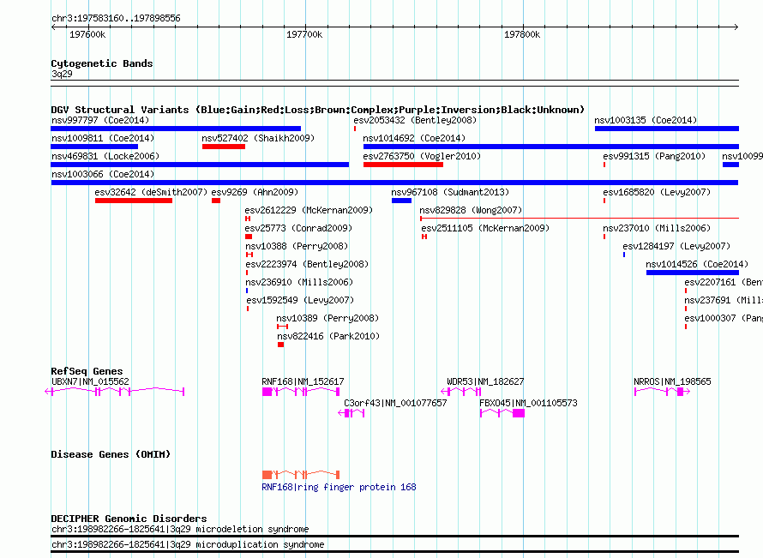This screenshot has height=558, width=763.
Task: Select the nsv829828 (Wong2007) label
Action: pyautogui.click(x=471, y=210)
